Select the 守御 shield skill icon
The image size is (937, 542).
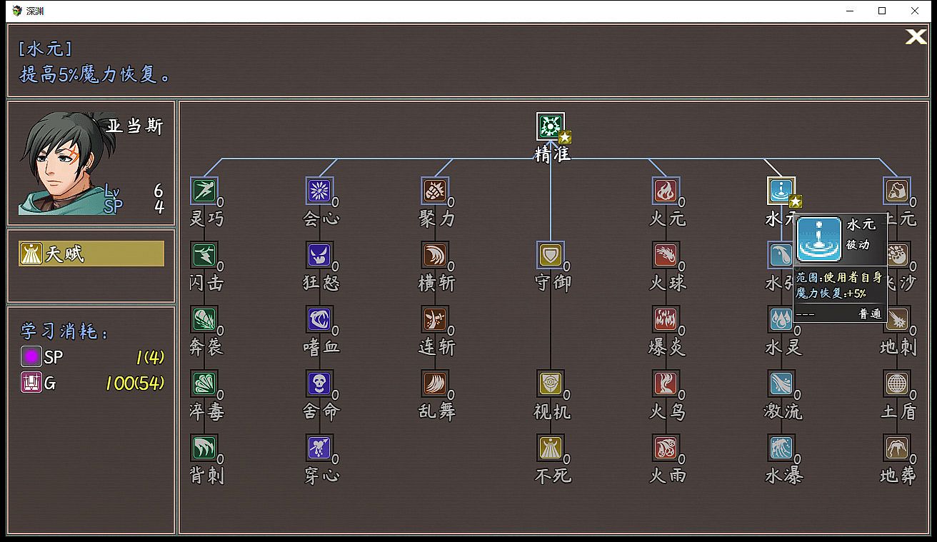click(x=550, y=255)
